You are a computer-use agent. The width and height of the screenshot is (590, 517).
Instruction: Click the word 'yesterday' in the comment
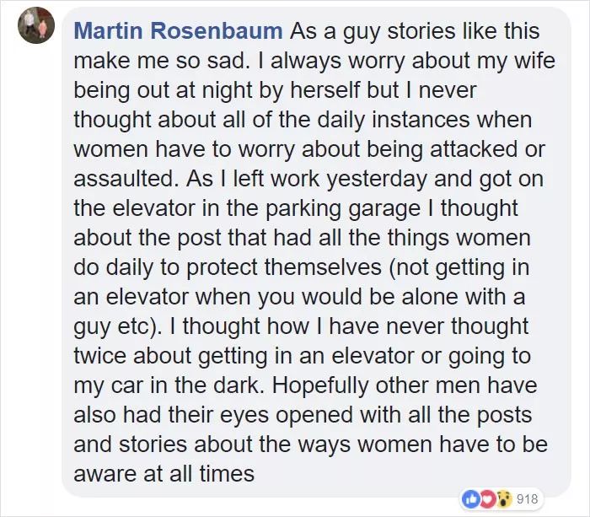tap(376, 180)
